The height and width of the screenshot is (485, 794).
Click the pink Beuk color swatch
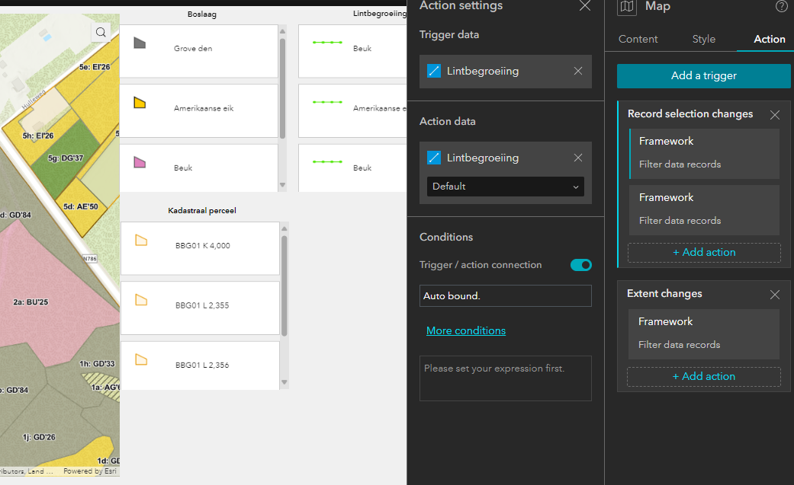click(x=142, y=164)
